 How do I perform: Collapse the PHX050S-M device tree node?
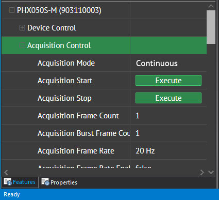tap(12, 10)
